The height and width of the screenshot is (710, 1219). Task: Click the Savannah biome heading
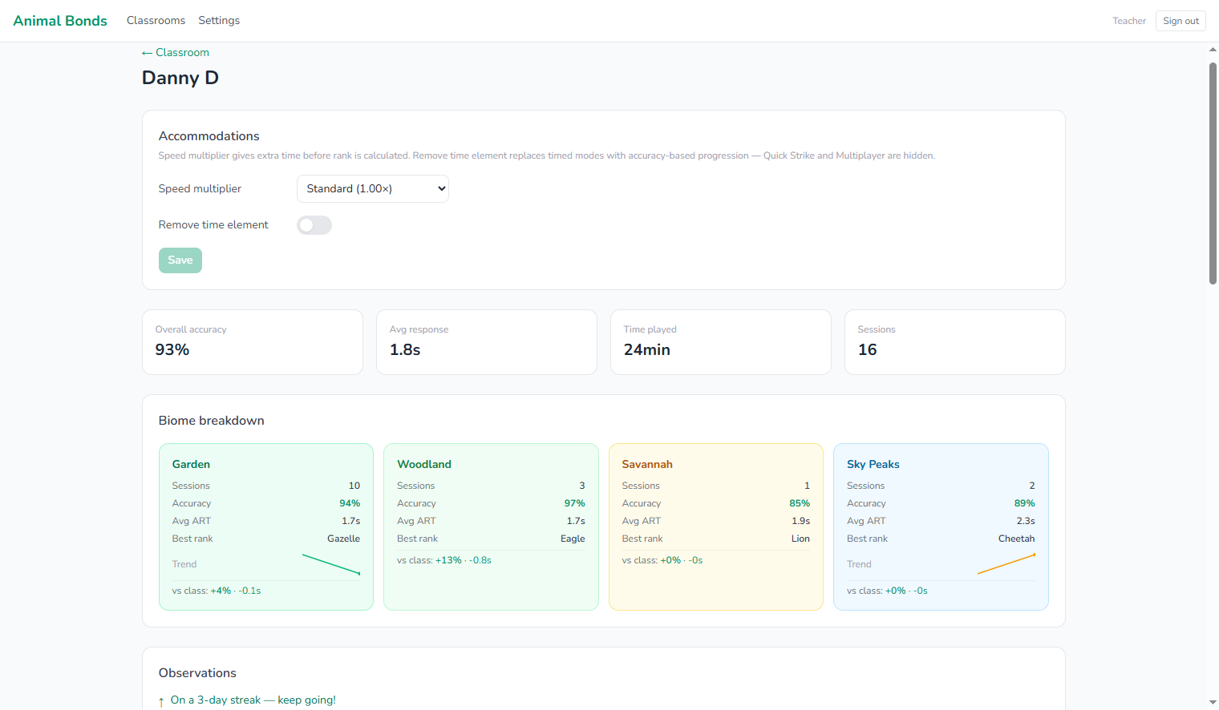click(x=647, y=464)
